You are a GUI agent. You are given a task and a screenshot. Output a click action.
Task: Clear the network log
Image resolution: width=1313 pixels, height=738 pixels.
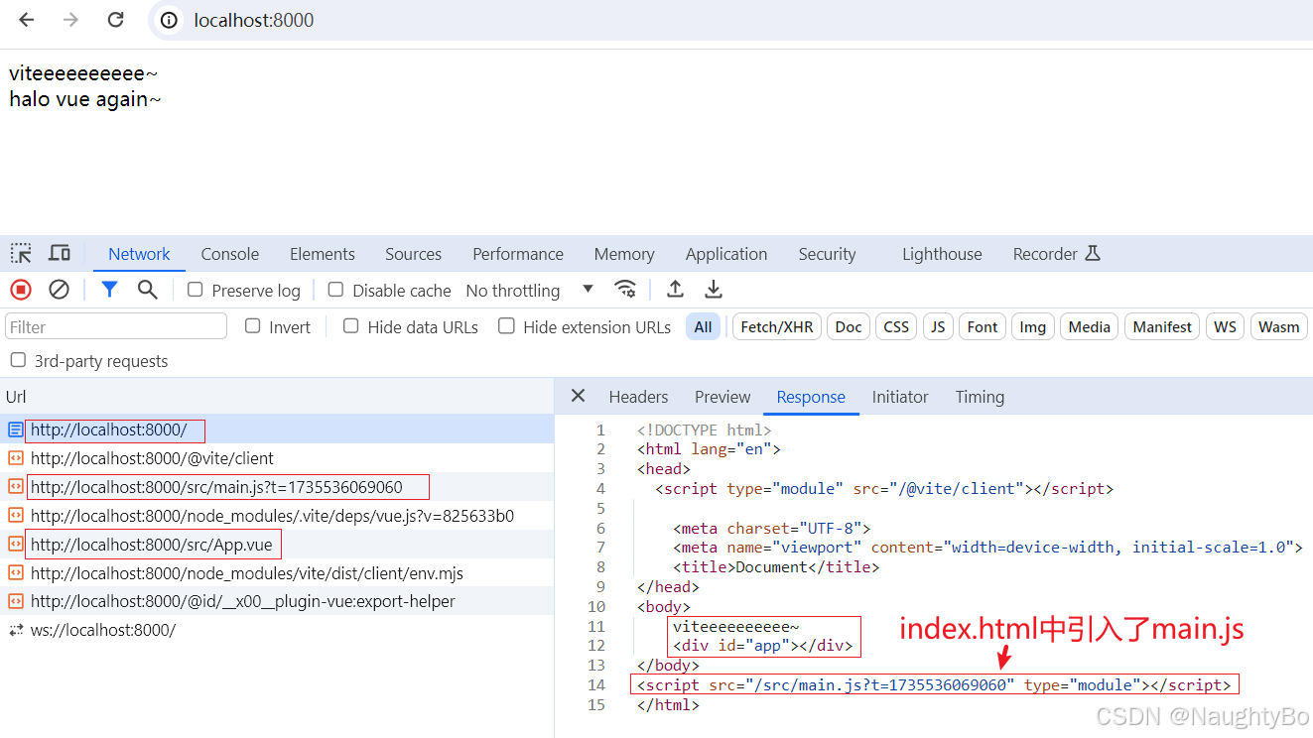(x=60, y=290)
